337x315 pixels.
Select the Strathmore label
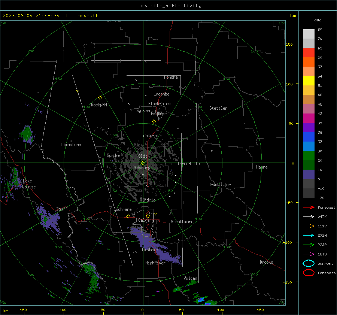(x=182, y=222)
